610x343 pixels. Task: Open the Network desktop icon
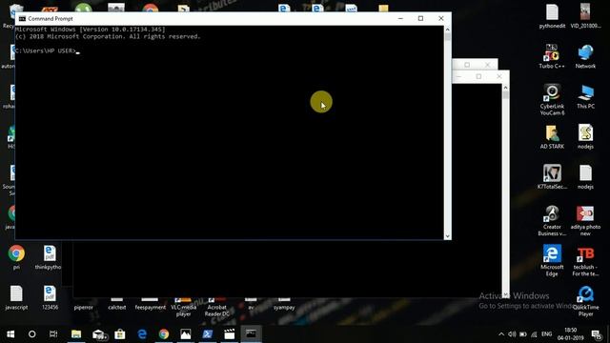pos(585,56)
